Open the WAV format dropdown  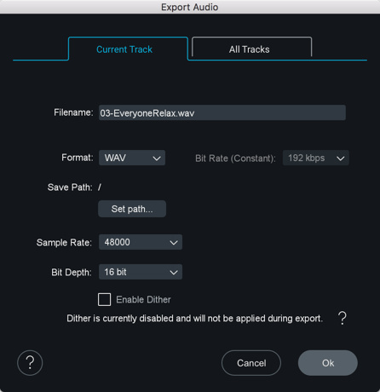pyautogui.click(x=132, y=158)
